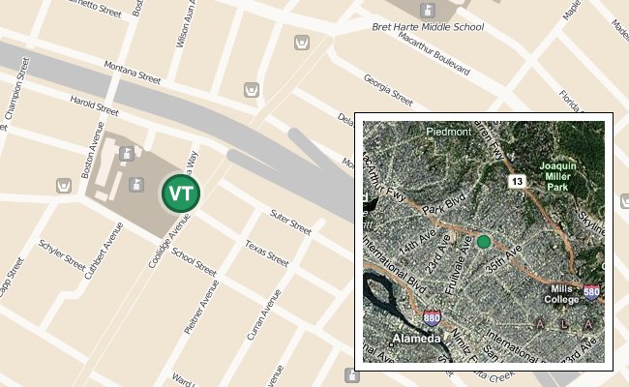Click the square city marker beside Alameda
629x387 pixels.
pyautogui.click(x=391, y=344)
